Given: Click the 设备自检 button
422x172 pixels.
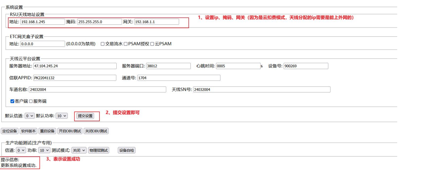Looking at the screenshot, I should pyautogui.click(x=127, y=150).
